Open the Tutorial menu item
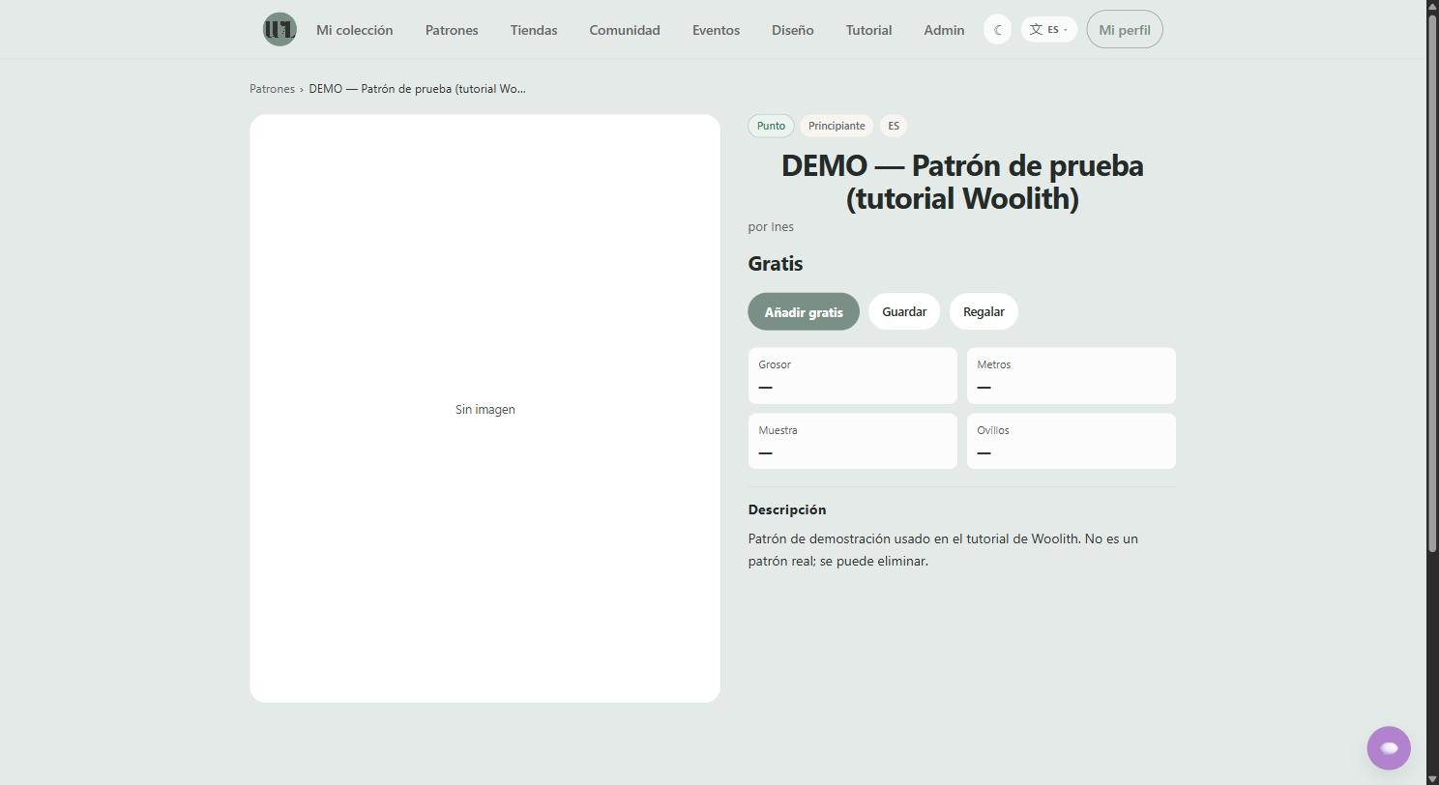 [868, 30]
